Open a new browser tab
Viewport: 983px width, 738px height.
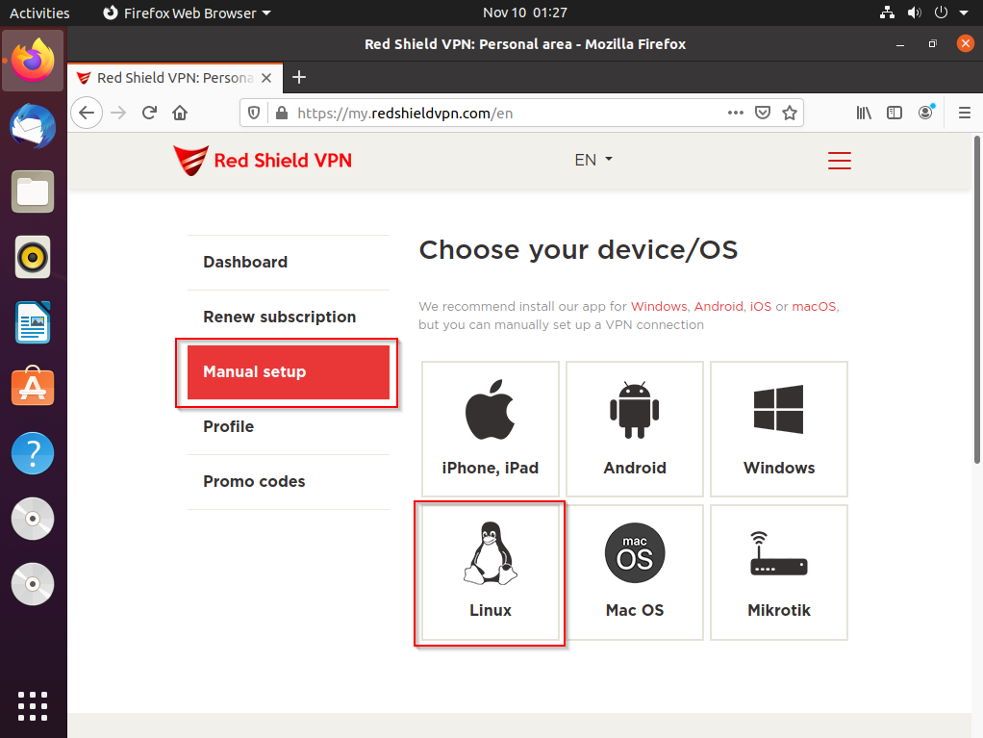pyautogui.click(x=299, y=78)
